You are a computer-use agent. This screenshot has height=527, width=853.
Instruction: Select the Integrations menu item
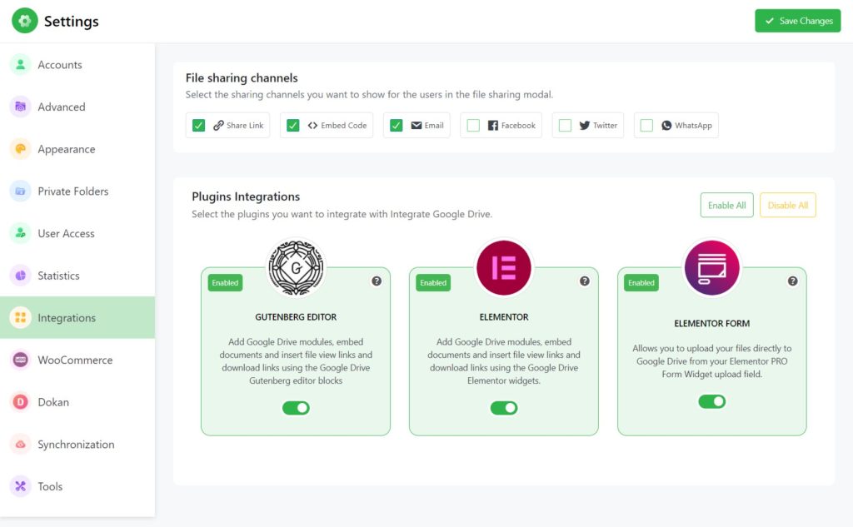pos(77,317)
